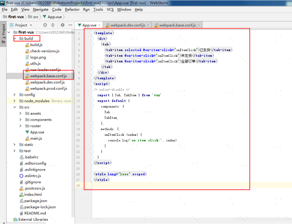Screen dimensions: 292x224
Task: Open Project panel settings gear
Action: tap(63, 25)
